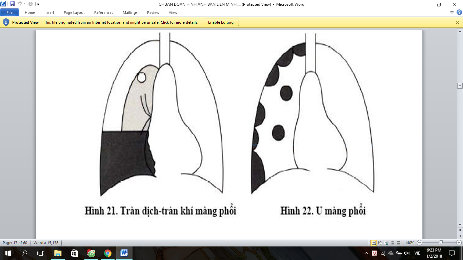This screenshot has width=463, height=260.
Task: Open the Mailings tab
Action: point(130,13)
